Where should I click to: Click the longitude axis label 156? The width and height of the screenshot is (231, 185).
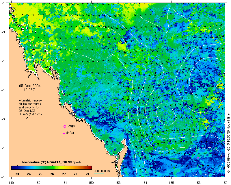198,183
